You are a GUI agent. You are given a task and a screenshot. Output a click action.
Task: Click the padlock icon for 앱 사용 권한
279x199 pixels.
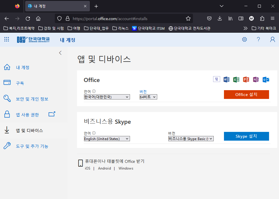7,114
